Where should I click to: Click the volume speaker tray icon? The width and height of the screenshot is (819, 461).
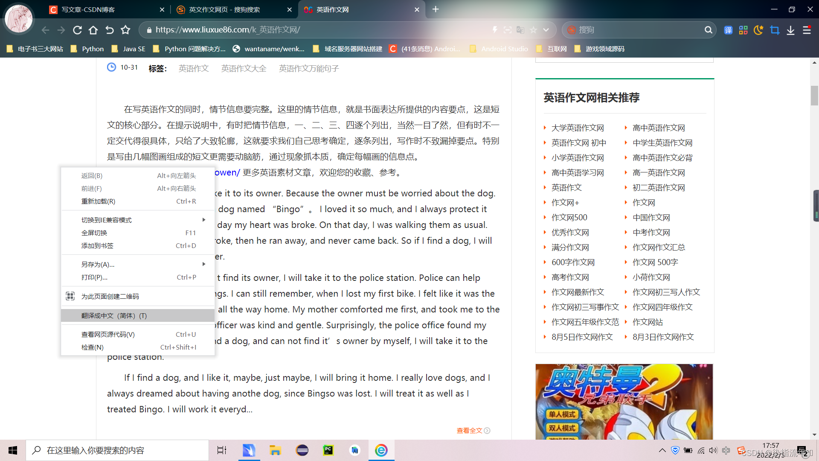pyautogui.click(x=713, y=450)
